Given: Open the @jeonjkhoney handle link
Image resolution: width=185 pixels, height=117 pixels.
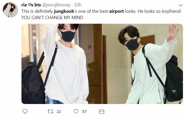Looking at the screenshot, I should pyautogui.click(x=56, y=5).
